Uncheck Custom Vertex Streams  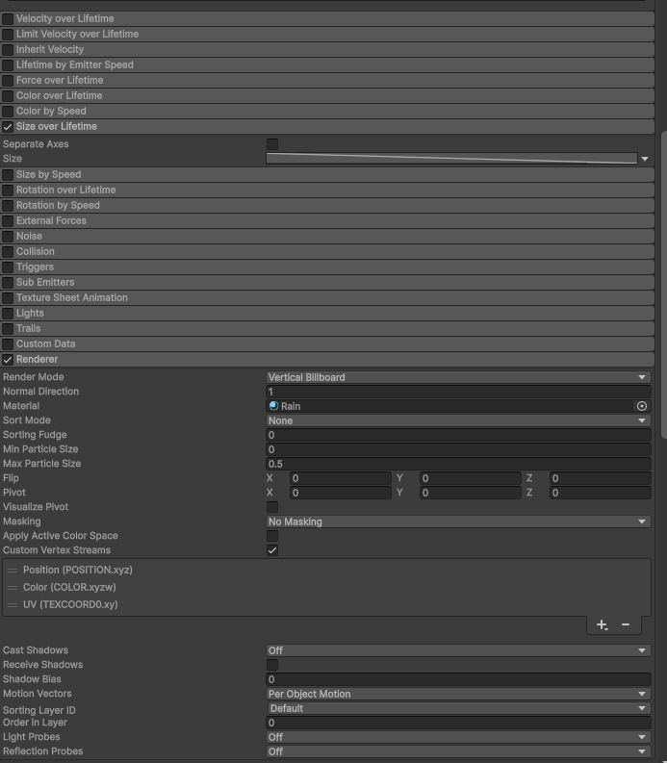pos(272,550)
